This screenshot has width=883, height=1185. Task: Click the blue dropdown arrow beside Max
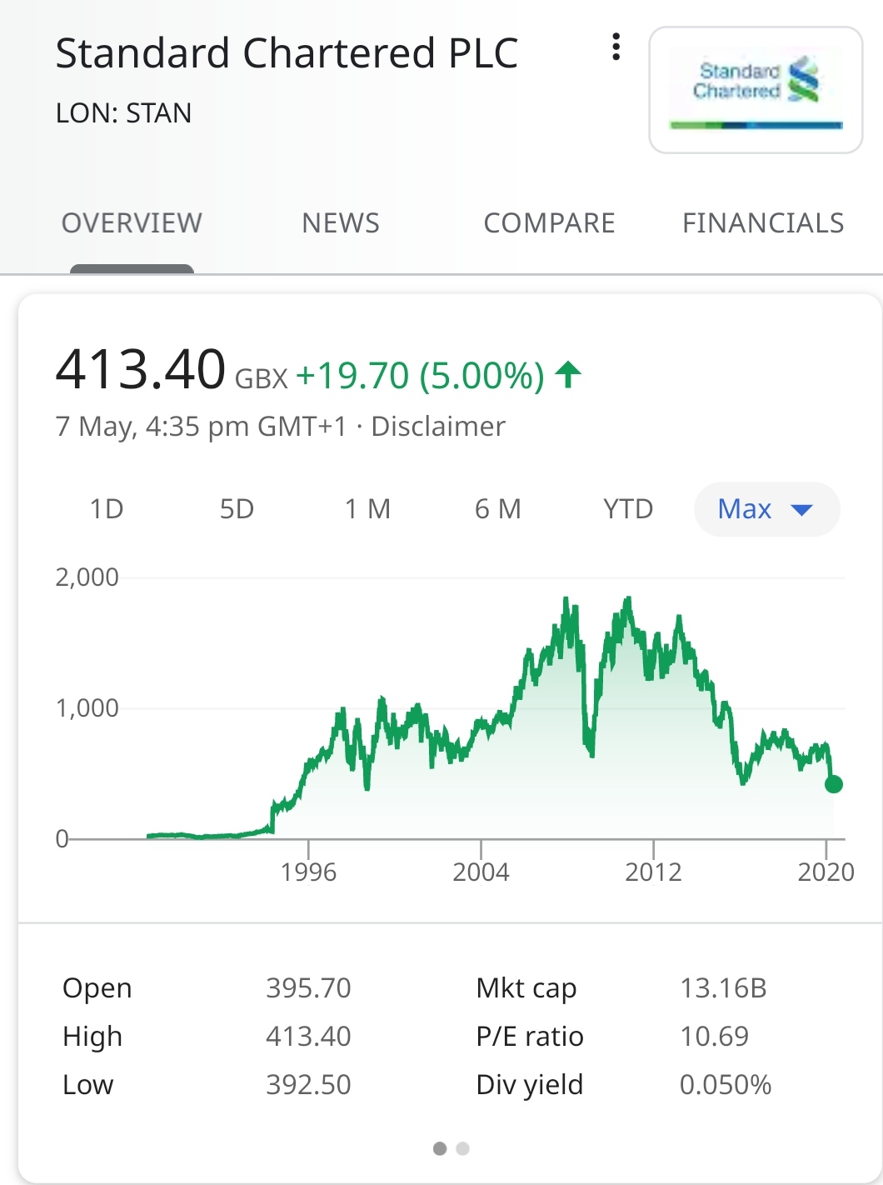pos(801,510)
